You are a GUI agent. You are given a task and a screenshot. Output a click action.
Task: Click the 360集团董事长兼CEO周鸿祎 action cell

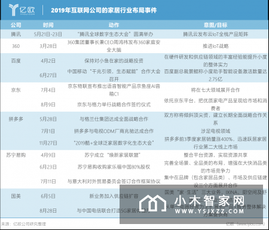114,46
